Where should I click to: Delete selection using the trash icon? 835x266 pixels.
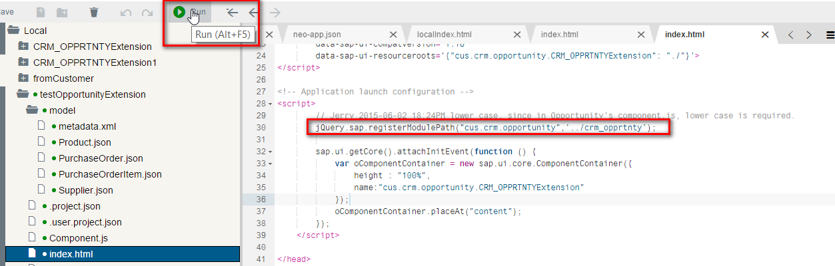pyautogui.click(x=94, y=12)
